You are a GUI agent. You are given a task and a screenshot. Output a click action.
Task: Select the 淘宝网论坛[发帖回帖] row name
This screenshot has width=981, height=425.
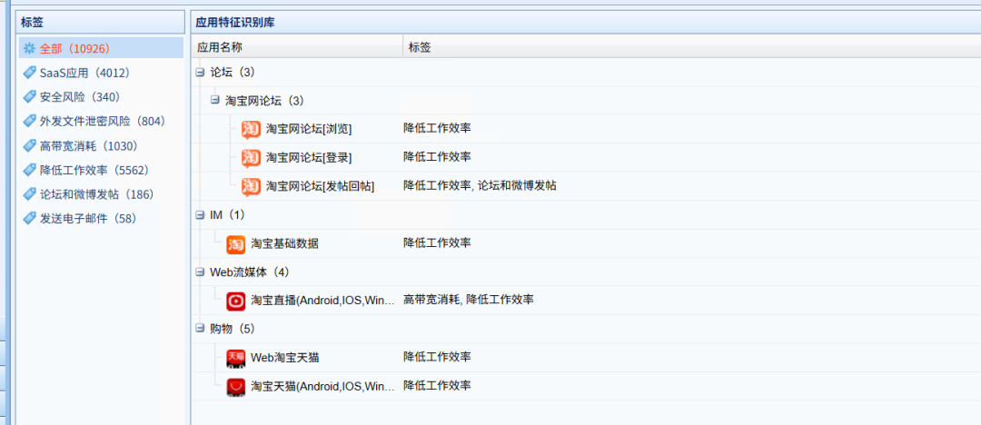point(320,186)
